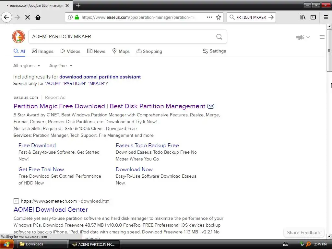Screen dimensions: 332x249
Task: Click the browser address bar URL
Action: click(x=137, y=18)
